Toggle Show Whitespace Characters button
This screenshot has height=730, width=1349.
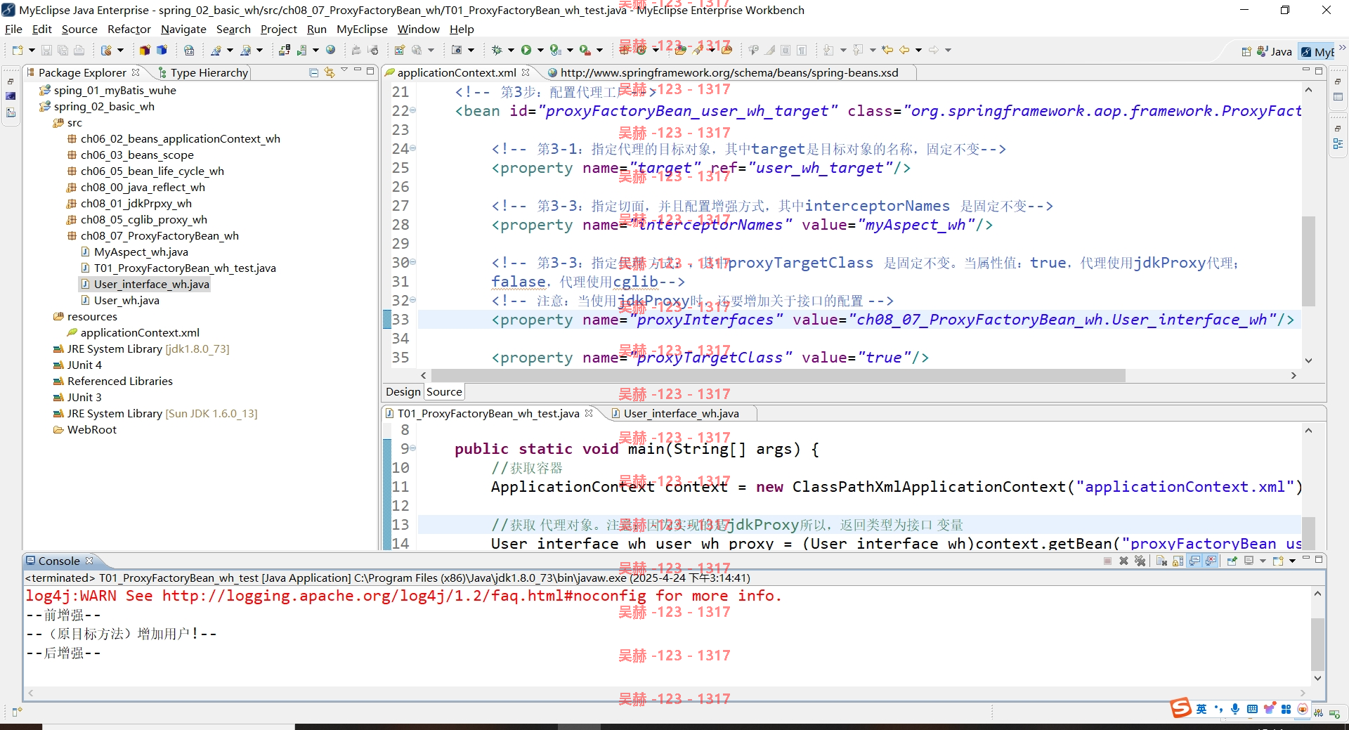(802, 50)
